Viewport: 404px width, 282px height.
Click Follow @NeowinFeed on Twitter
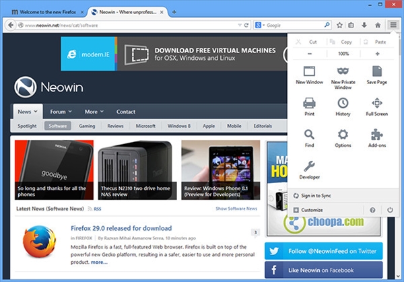[324, 251]
